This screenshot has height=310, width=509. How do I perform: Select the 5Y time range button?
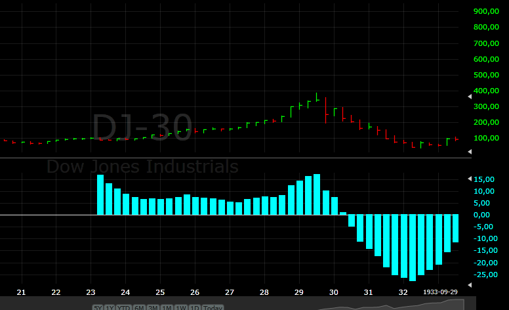tap(98, 307)
